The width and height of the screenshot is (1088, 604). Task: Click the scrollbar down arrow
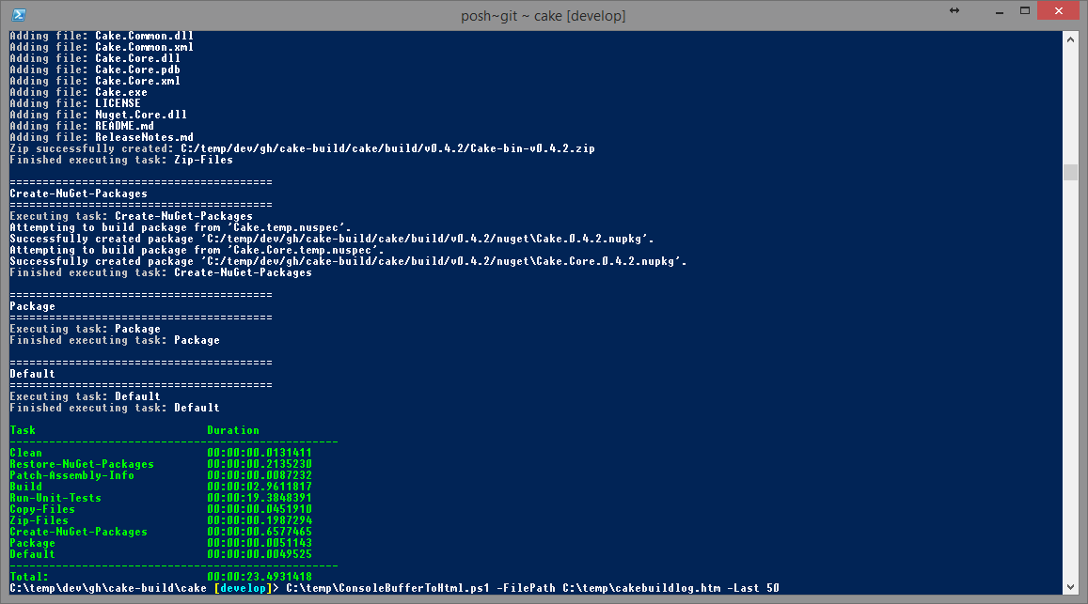(1070, 587)
